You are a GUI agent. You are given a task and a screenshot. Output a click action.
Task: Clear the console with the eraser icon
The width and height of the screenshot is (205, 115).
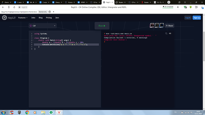click(x=170, y=33)
